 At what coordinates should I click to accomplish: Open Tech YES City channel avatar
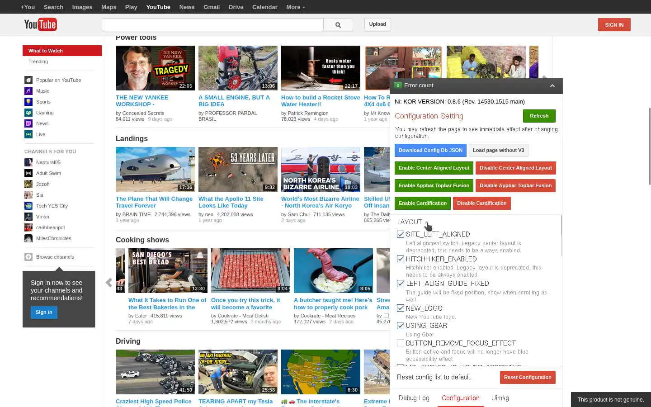28,206
